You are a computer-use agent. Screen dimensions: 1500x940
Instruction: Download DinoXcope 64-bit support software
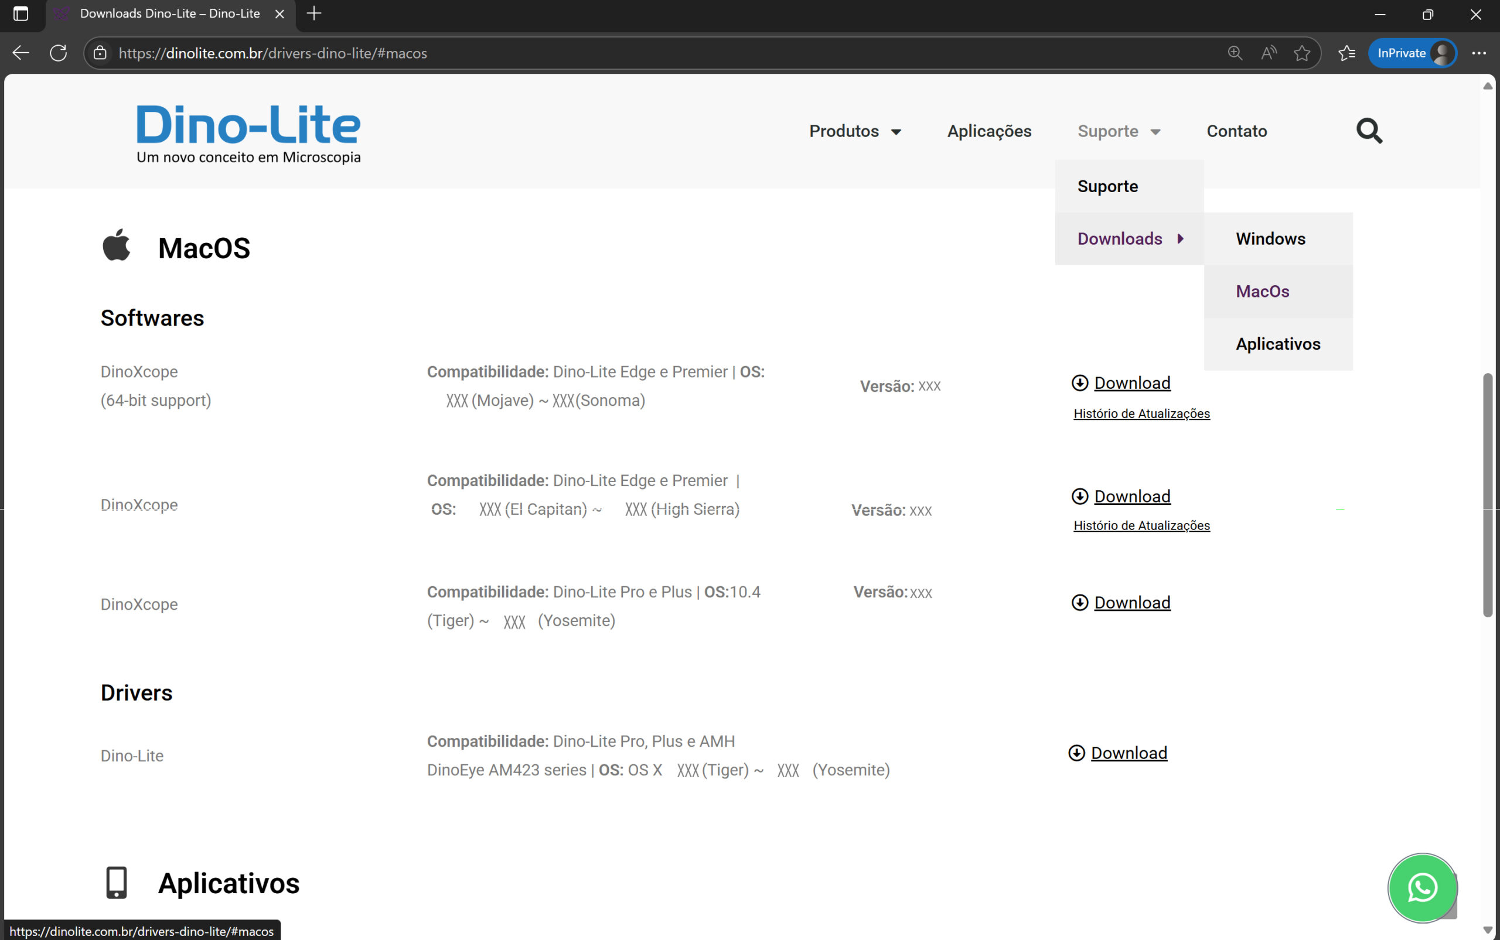coord(1131,383)
